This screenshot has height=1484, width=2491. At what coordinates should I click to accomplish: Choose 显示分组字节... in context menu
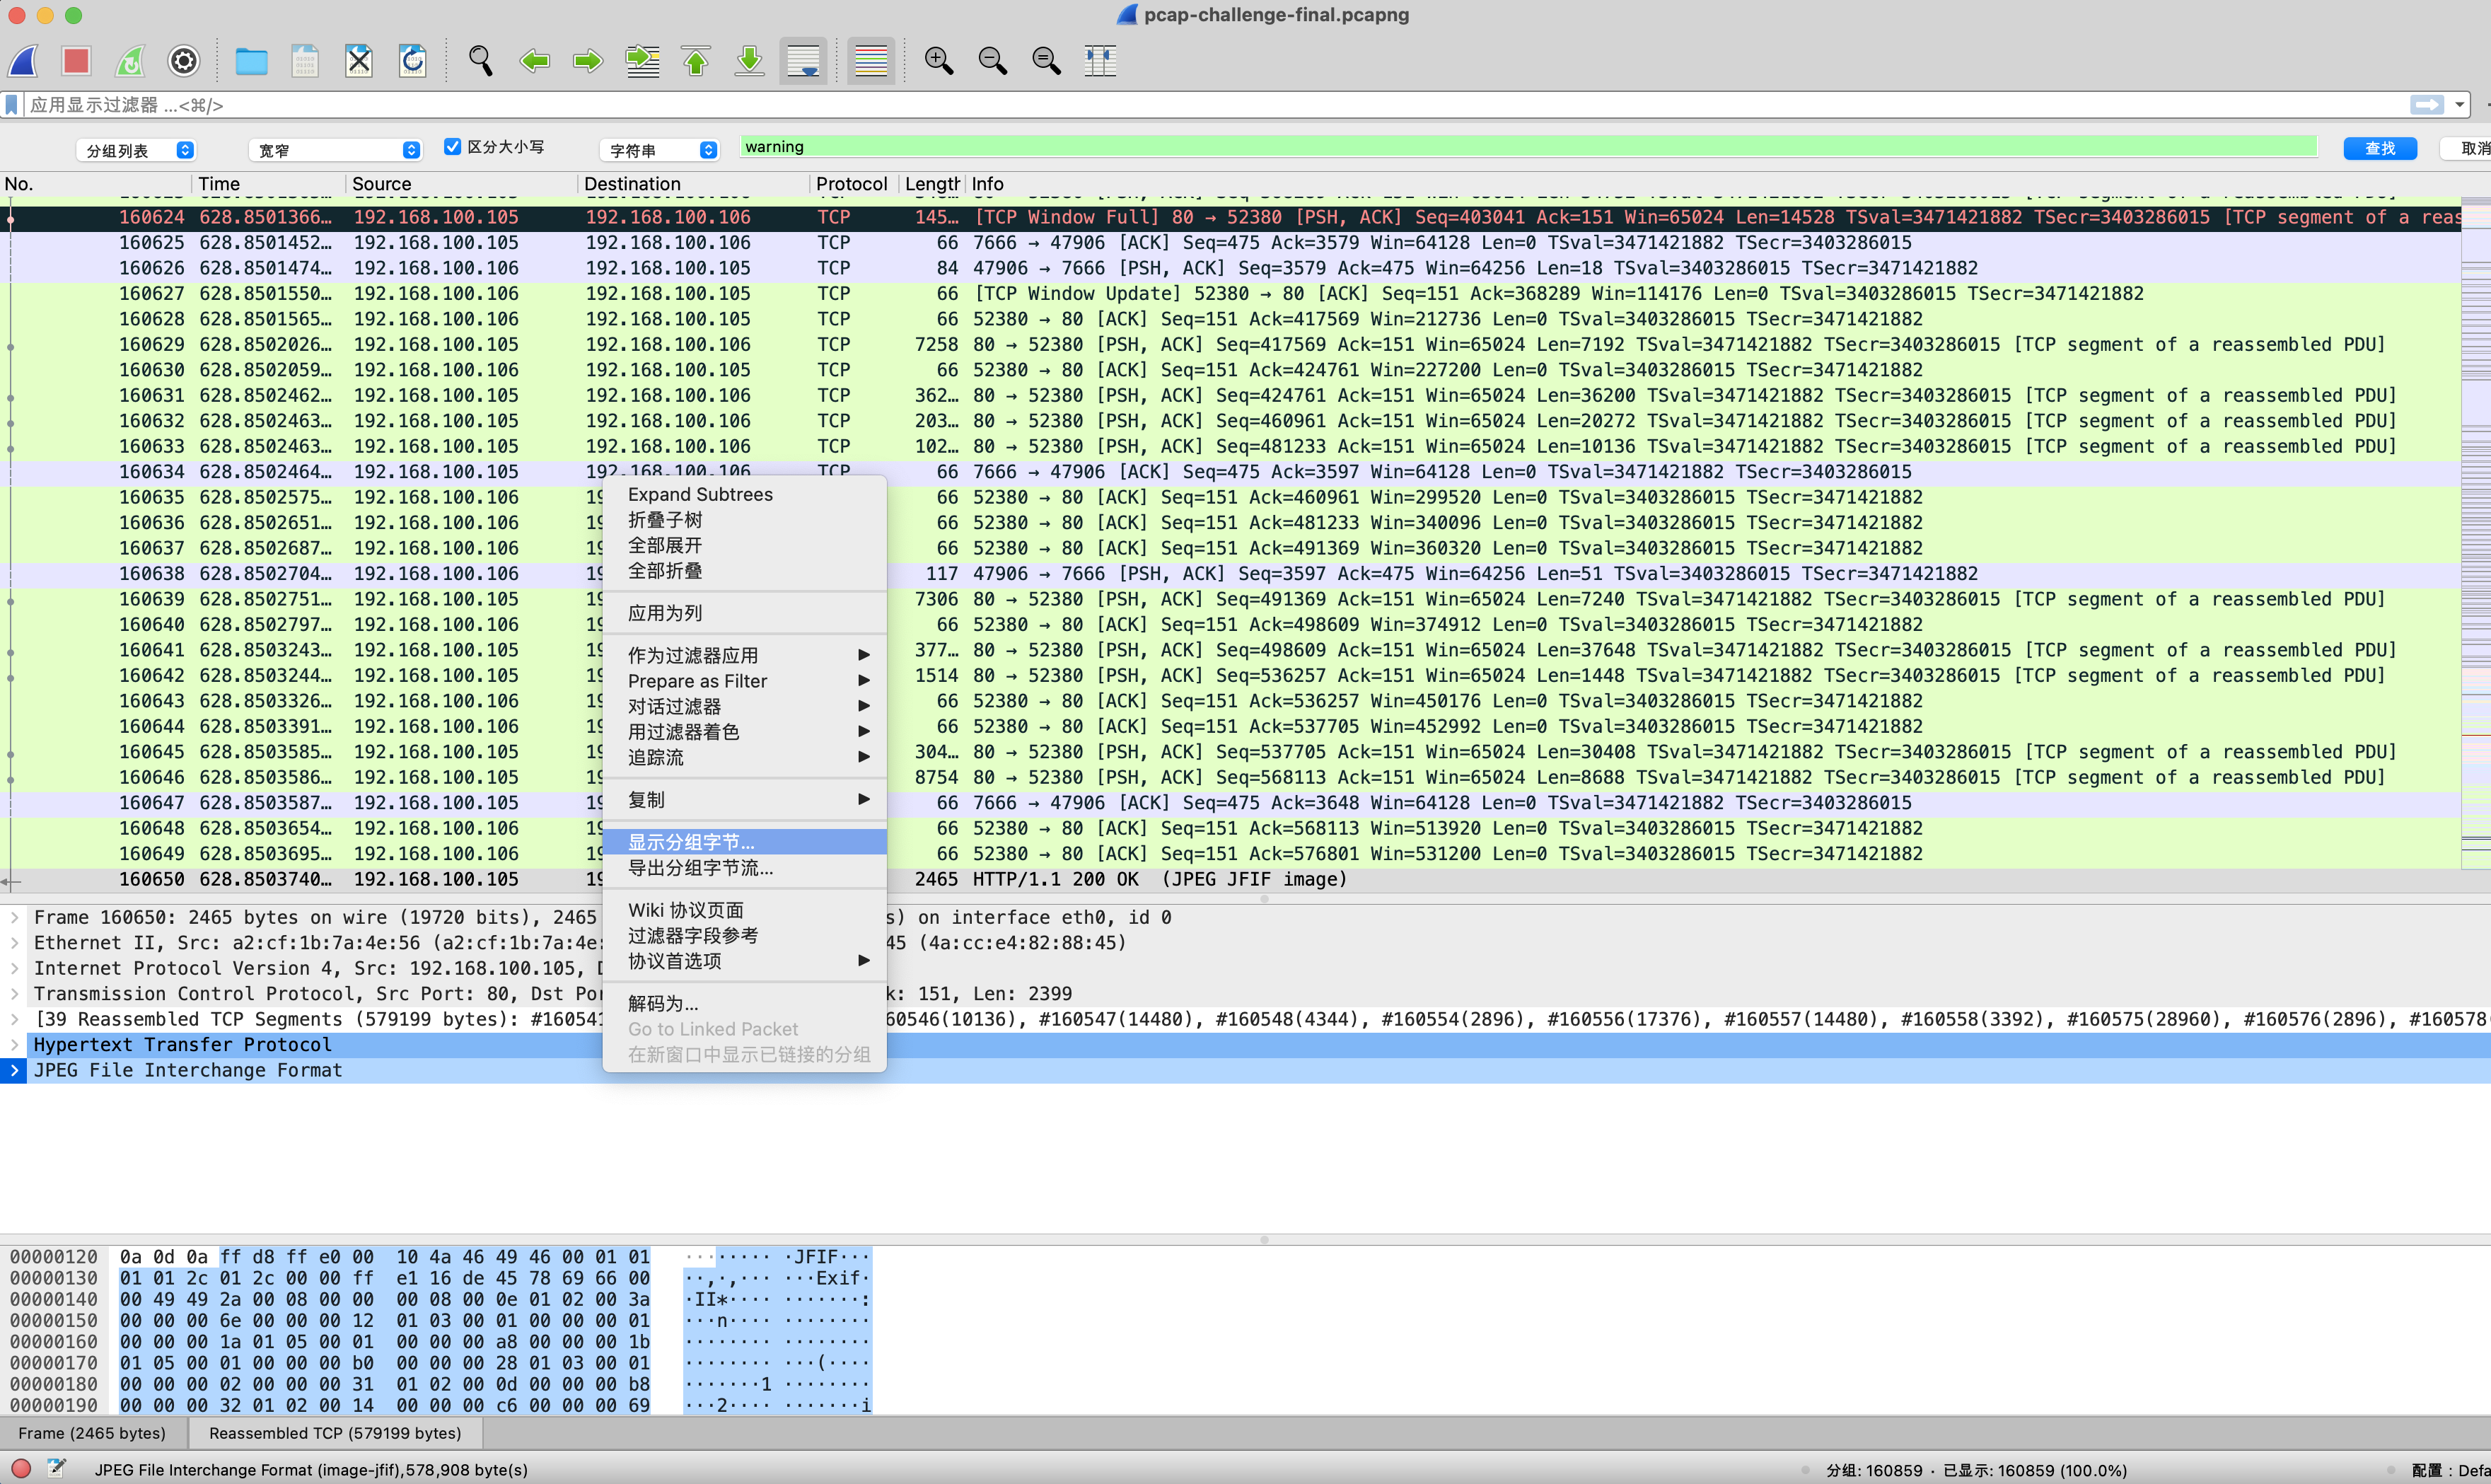[691, 842]
